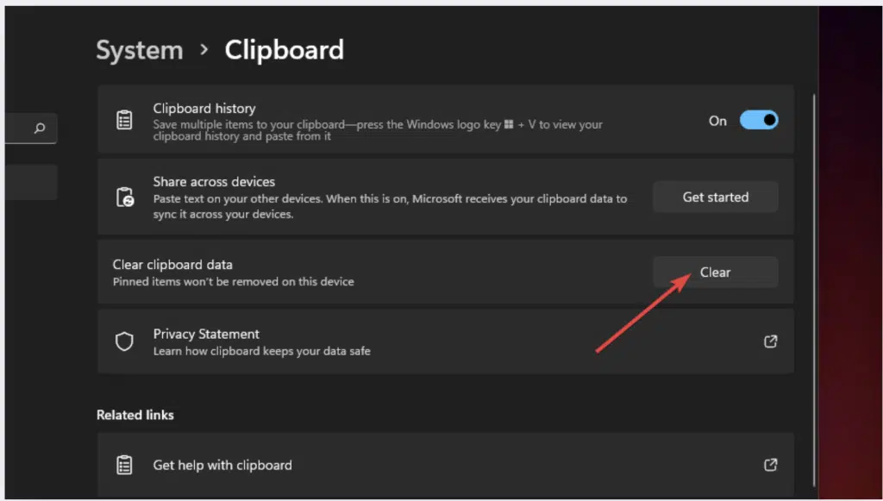Select the Clipboard breadcrumb label

click(x=284, y=49)
